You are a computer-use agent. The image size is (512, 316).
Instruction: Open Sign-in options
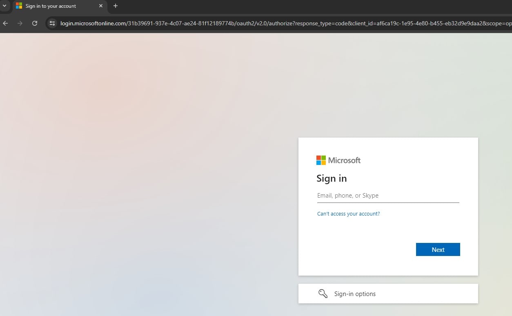click(388, 294)
